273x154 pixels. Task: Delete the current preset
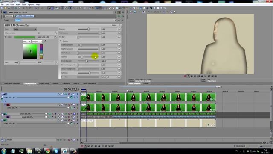123,20
